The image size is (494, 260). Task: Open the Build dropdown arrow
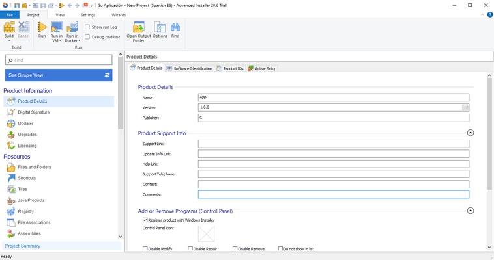pyautogui.click(x=9, y=40)
